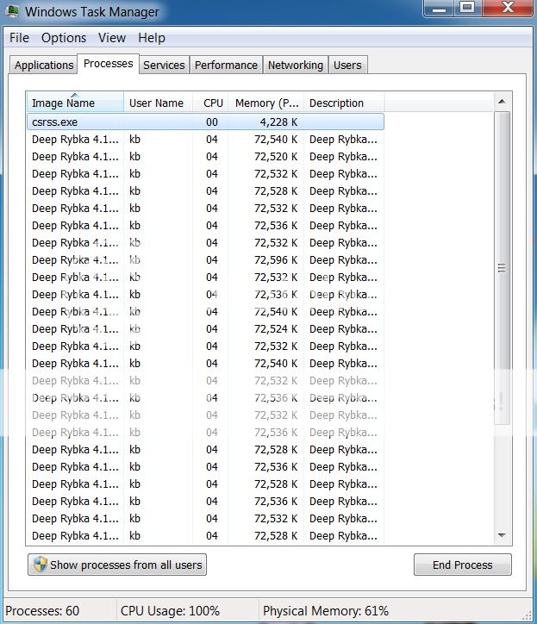Open the View menu
The width and height of the screenshot is (537, 624).
pyautogui.click(x=112, y=38)
